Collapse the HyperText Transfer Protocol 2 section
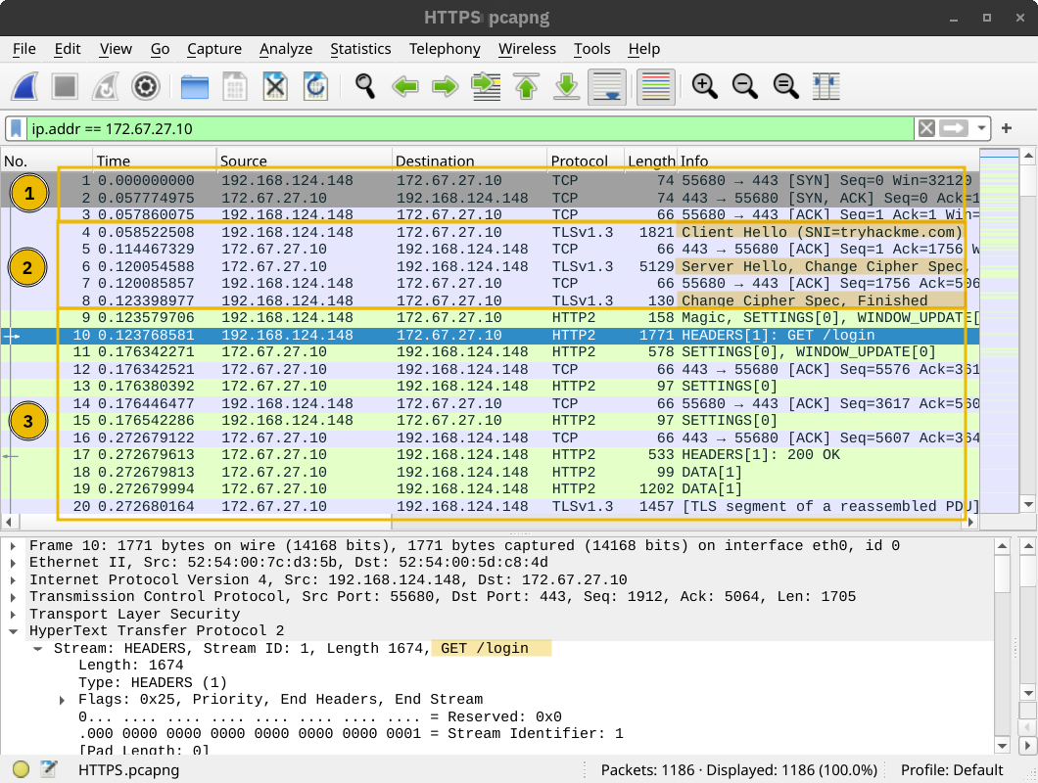The width and height of the screenshot is (1038, 783). pyautogui.click(x=12, y=630)
